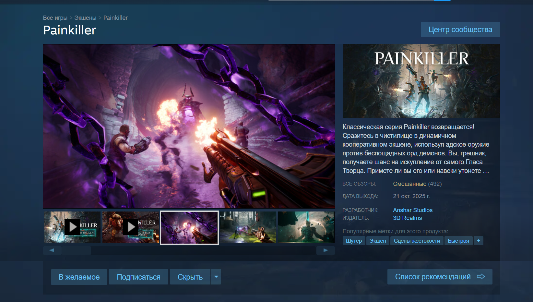
Task: Open developer Anshar Studios link
Action: coord(413,210)
